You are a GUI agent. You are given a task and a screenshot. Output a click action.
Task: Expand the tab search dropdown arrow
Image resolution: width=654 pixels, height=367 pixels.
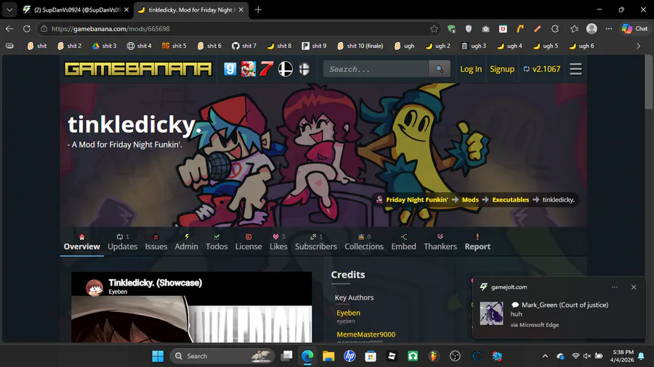click(x=9, y=9)
